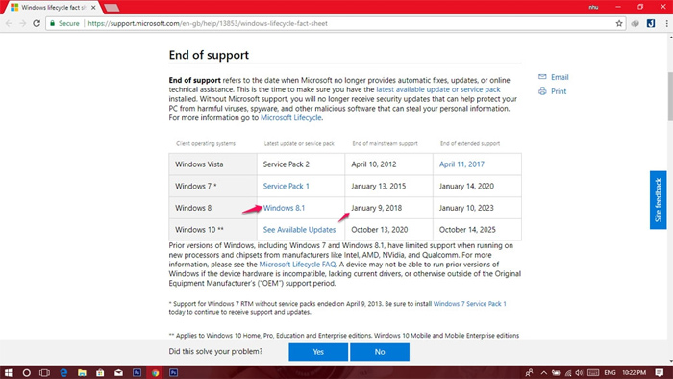The height and width of the screenshot is (379, 673).
Task: Answer No to 'Did this solve your problem?'
Action: pyautogui.click(x=380, y=352)
